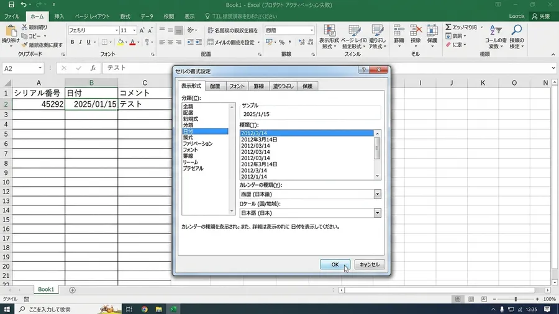The image size is (559, 314).
Task: Select the Format Painter brush icon
Action: point(24,45)
